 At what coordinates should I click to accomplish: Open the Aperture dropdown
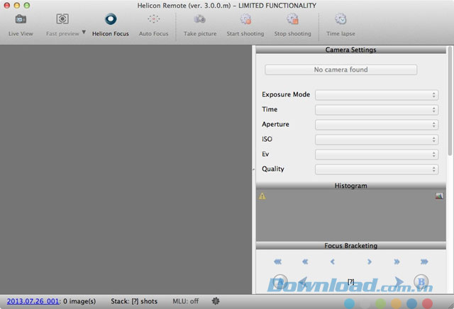[x=377, y=125]
